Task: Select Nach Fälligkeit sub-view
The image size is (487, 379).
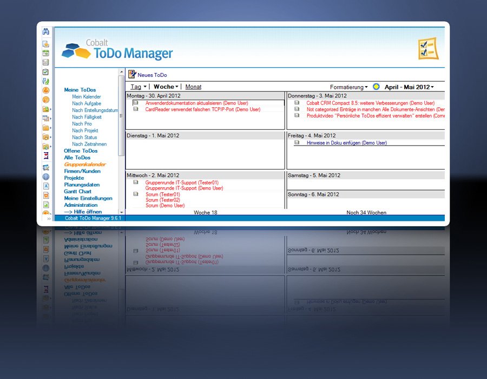Action: [x=87, y=117]
